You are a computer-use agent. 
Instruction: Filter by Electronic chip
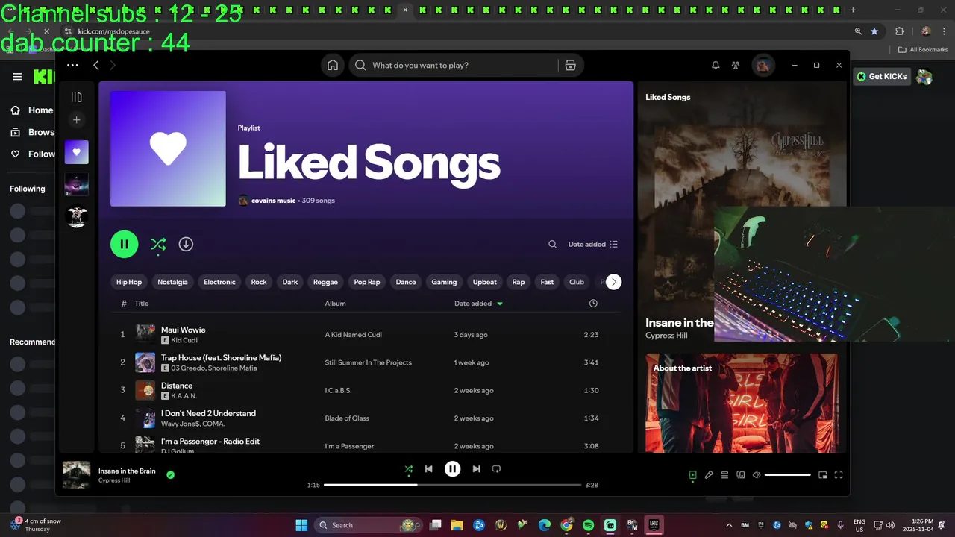point(219,282)
